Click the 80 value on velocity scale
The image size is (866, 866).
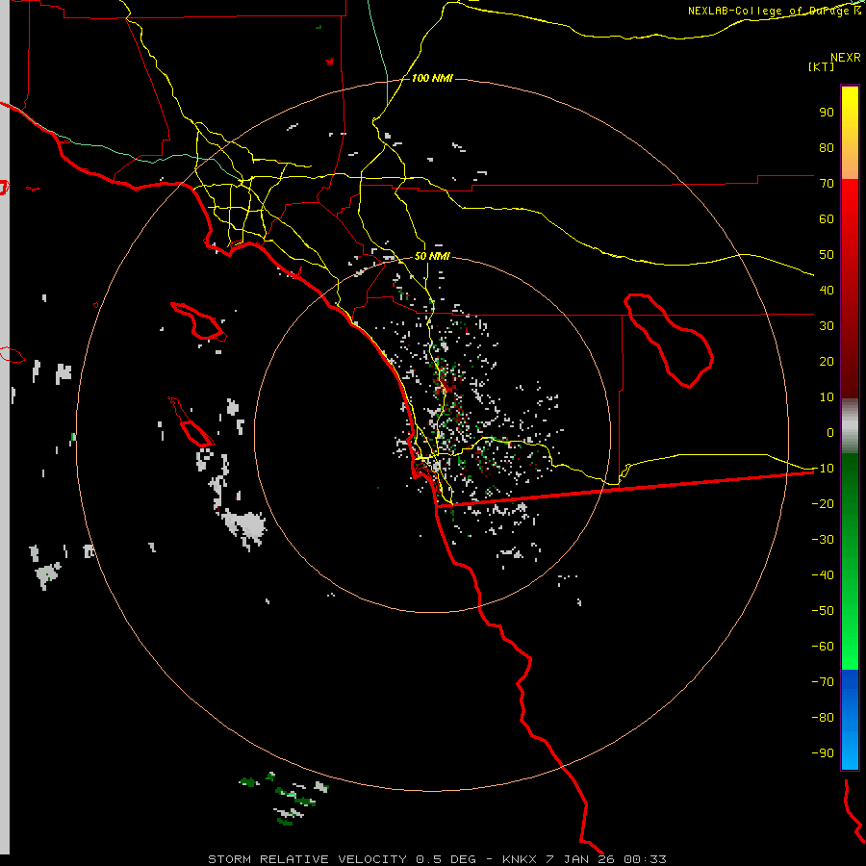point(827,147)
